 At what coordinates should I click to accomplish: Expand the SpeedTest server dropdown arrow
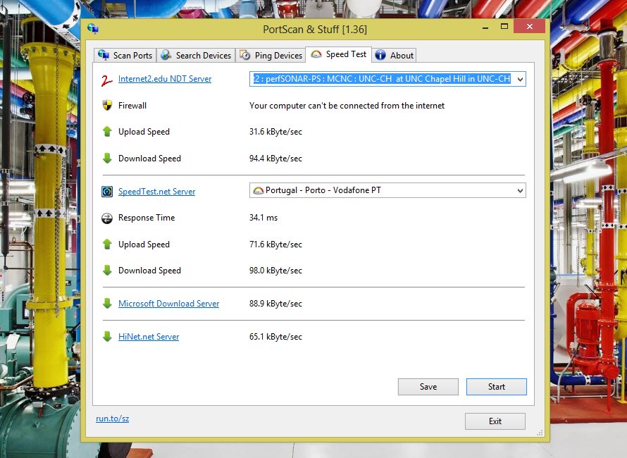[x=520, y=190]
